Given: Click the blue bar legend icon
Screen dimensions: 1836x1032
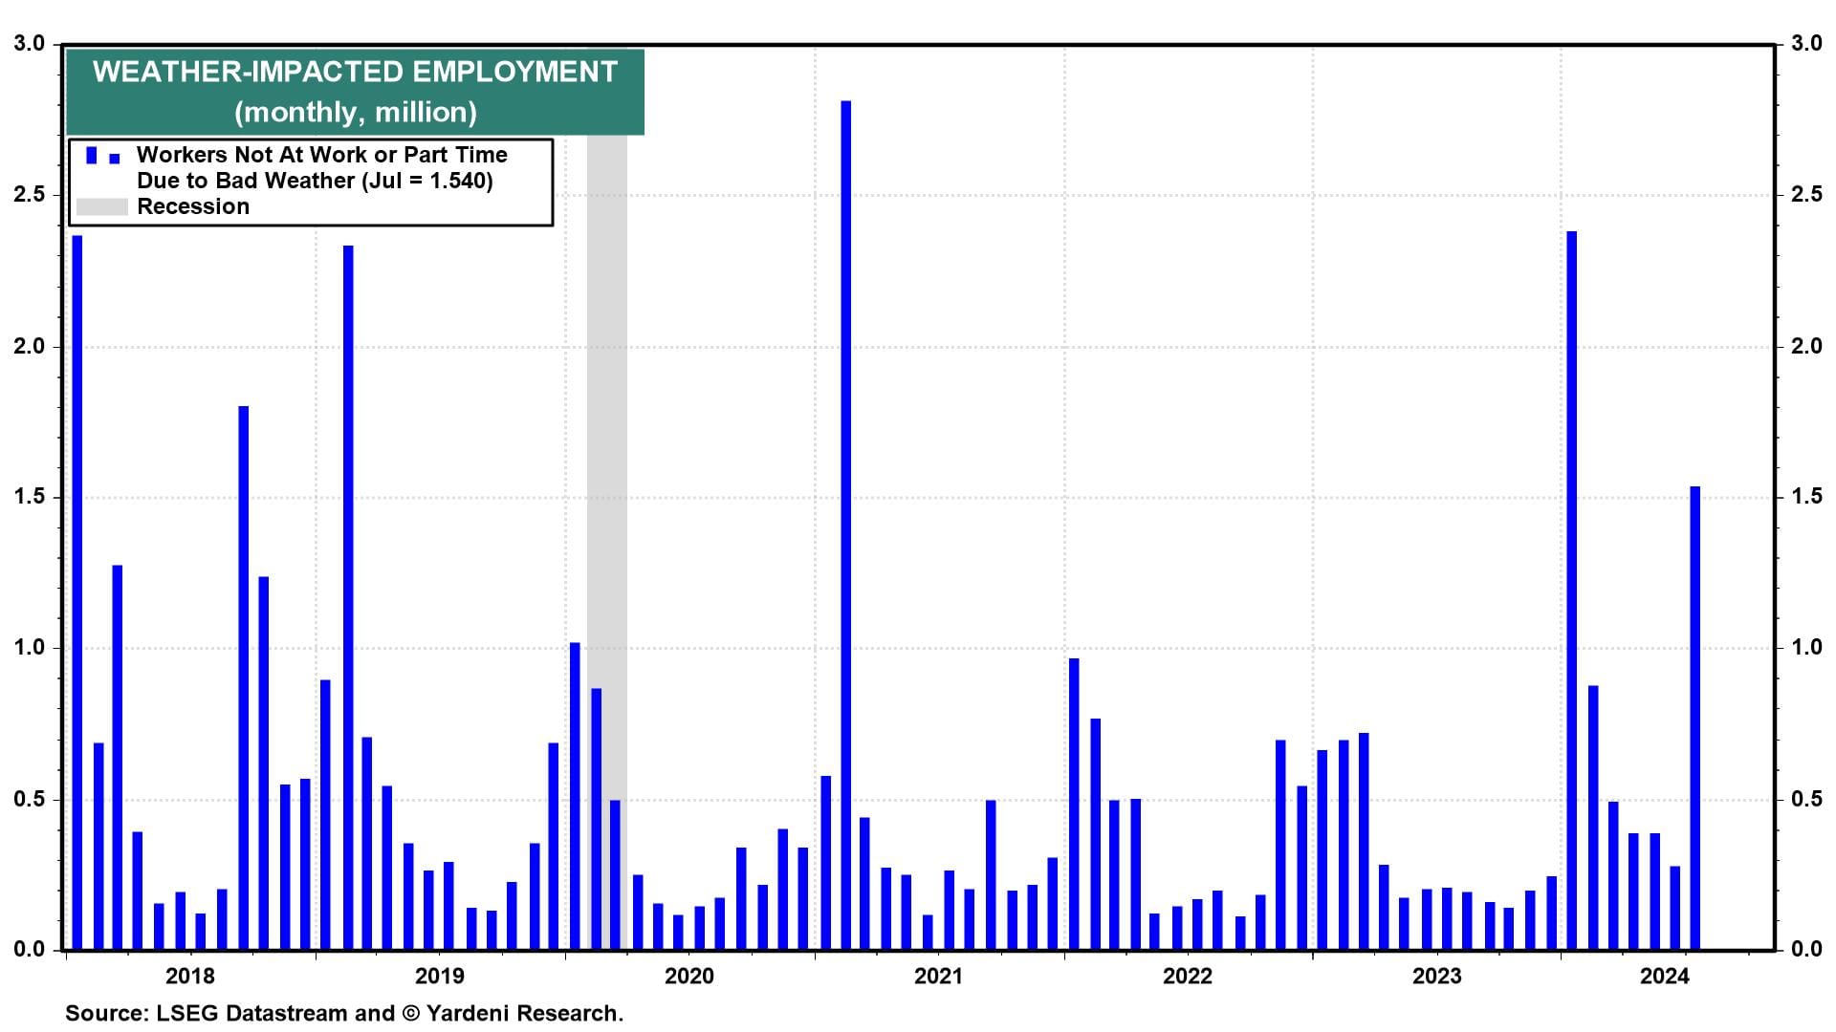Looking at the screenshot, I should tap(92, 156).
